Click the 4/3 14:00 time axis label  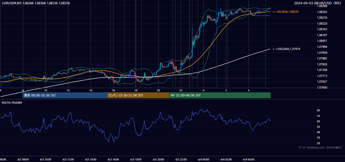click(x=91, y=160)
